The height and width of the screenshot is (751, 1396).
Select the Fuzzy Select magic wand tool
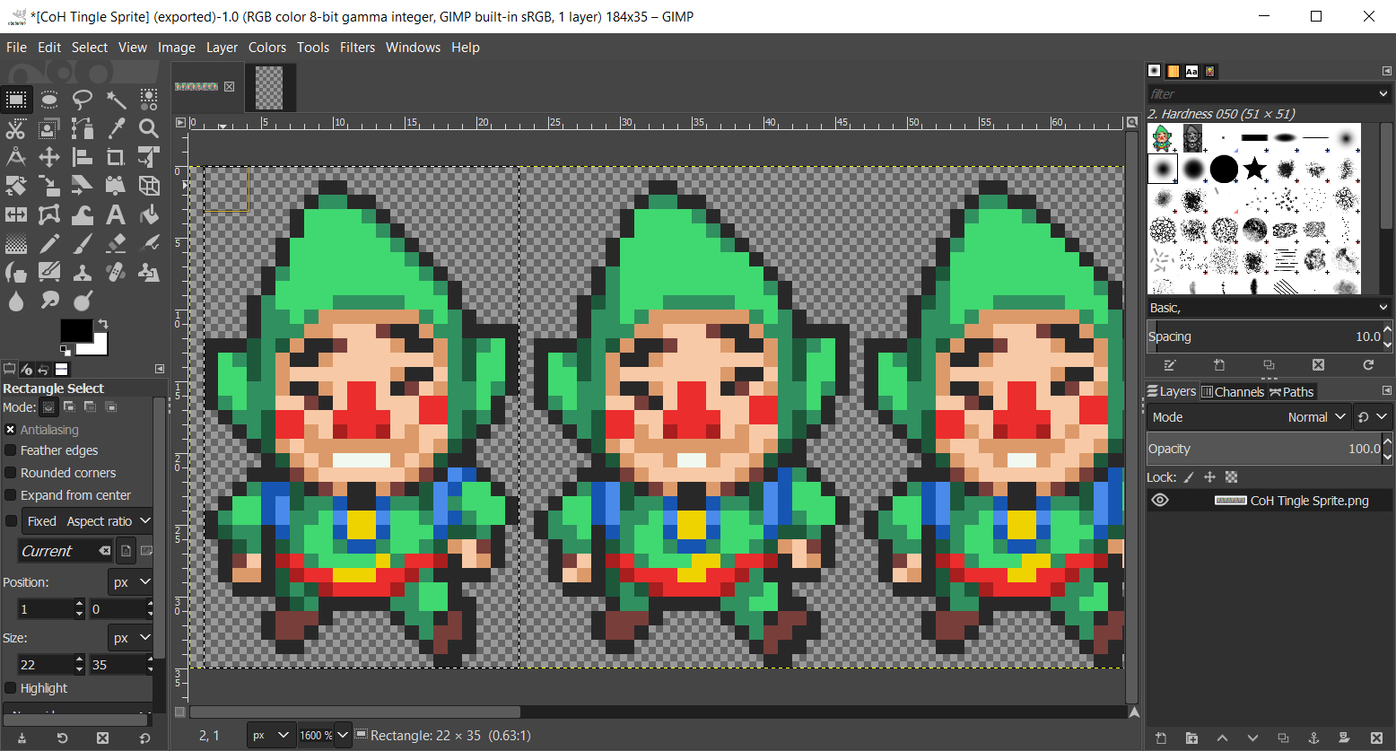(116, 99)
